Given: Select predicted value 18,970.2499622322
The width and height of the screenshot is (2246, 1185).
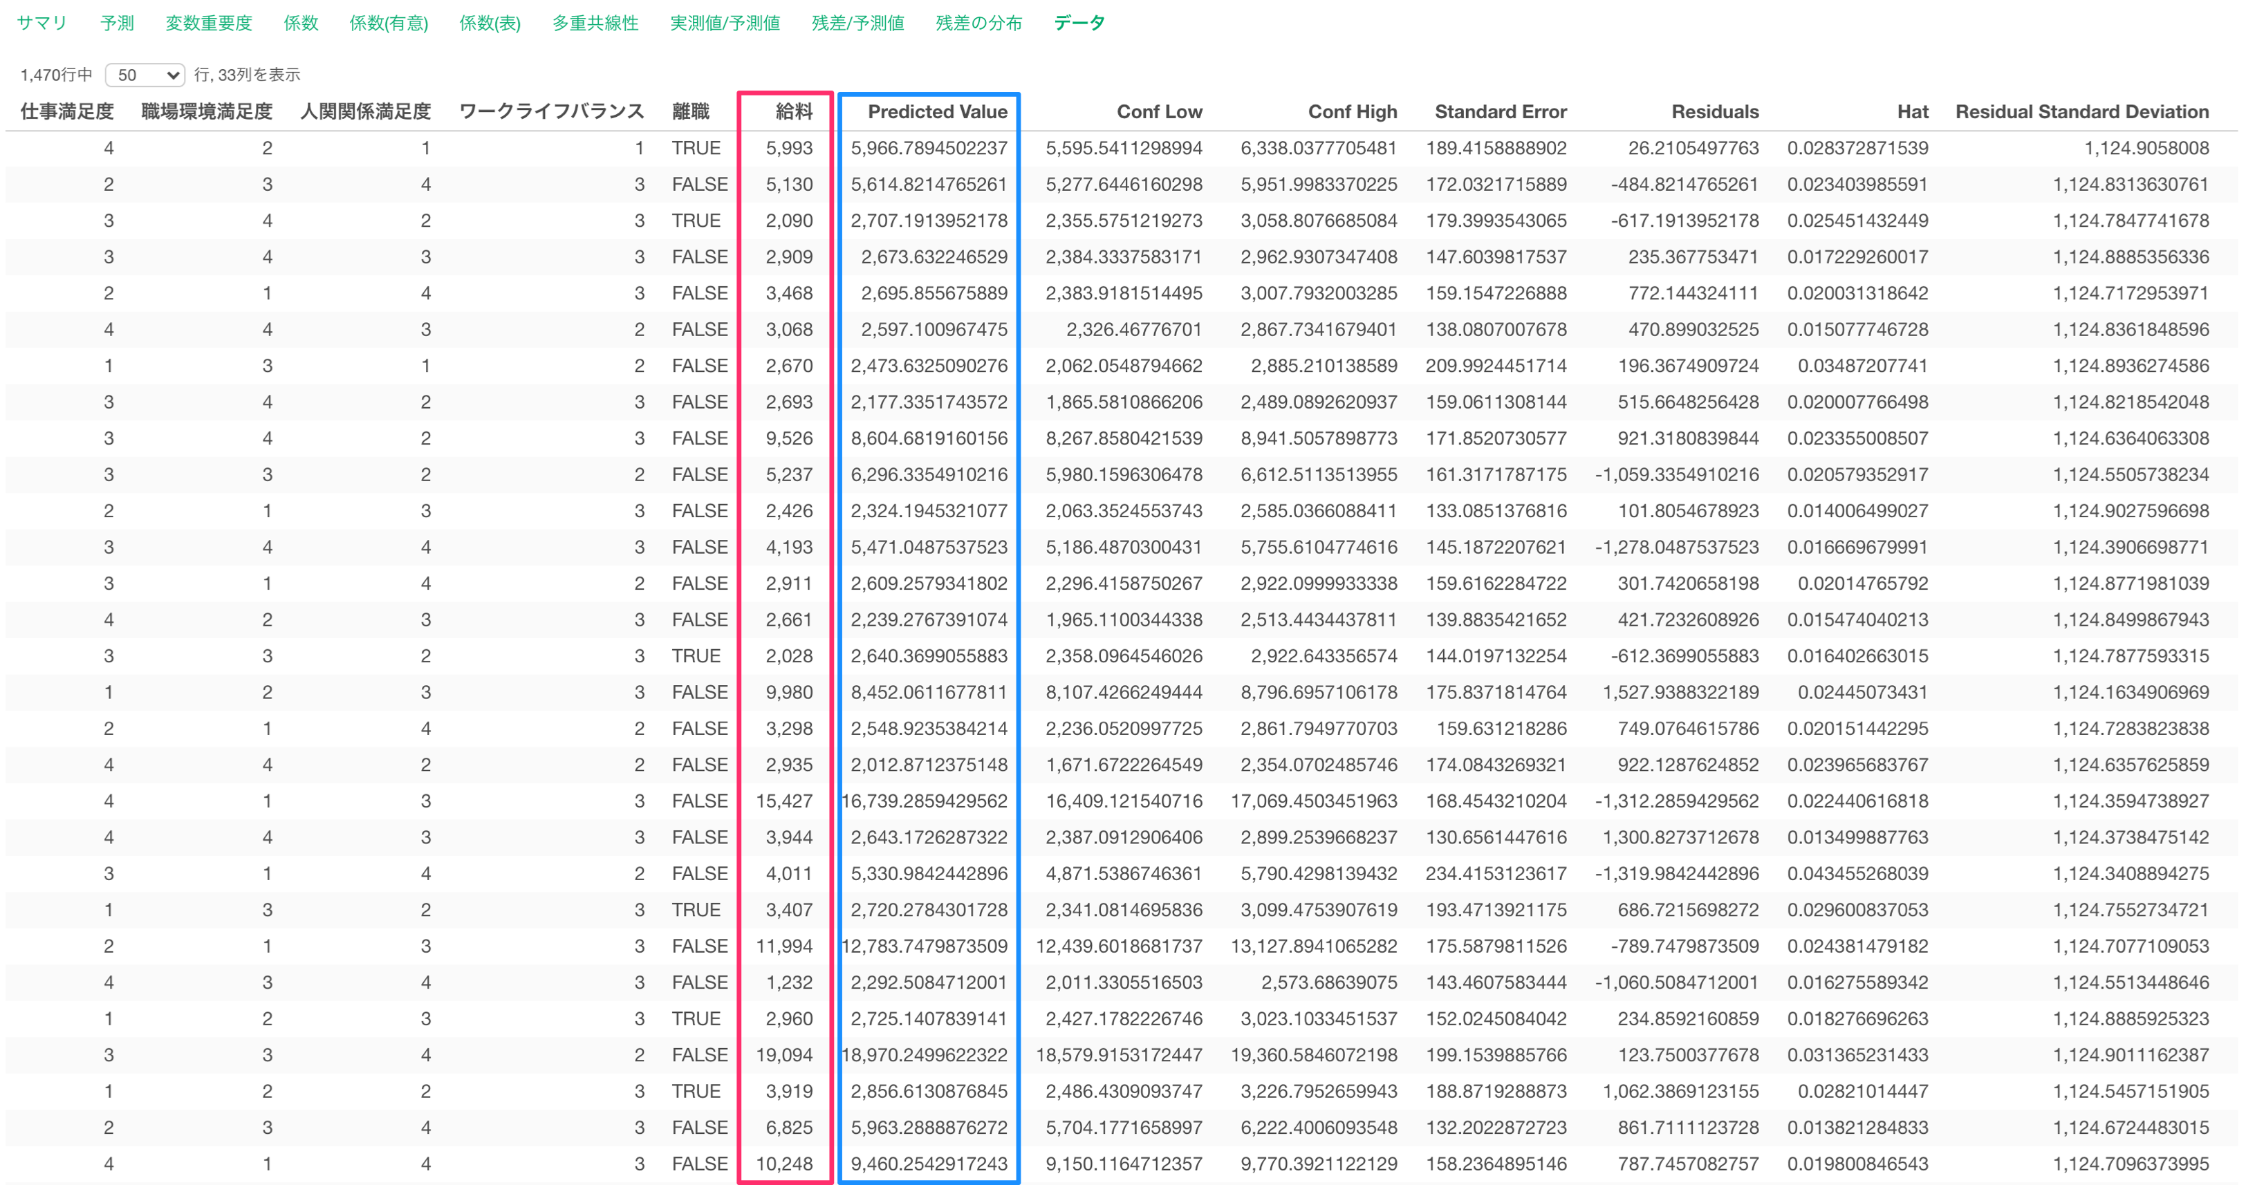Looking at the screenshot, I should pyautogui.click(x=925, y=1054).
